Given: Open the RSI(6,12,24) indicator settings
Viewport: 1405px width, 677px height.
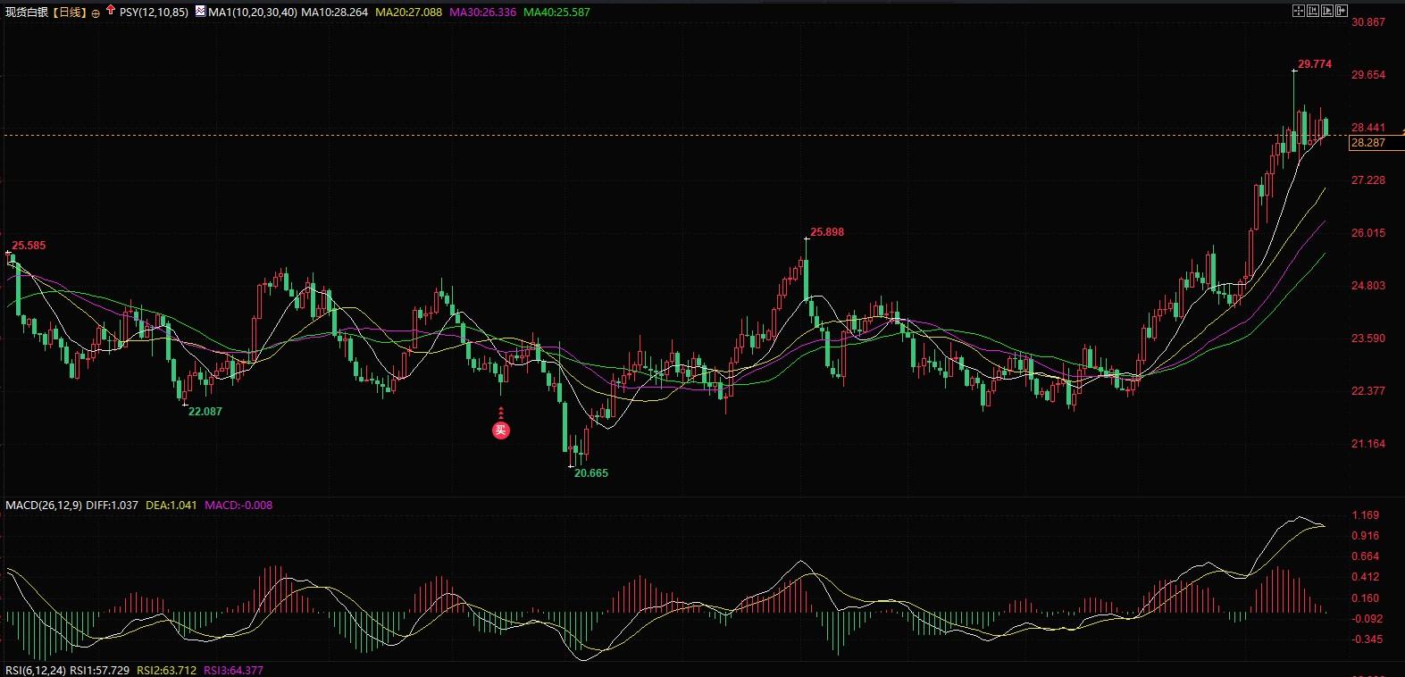Looking at the screenshot, I should [x=36, y=670].
